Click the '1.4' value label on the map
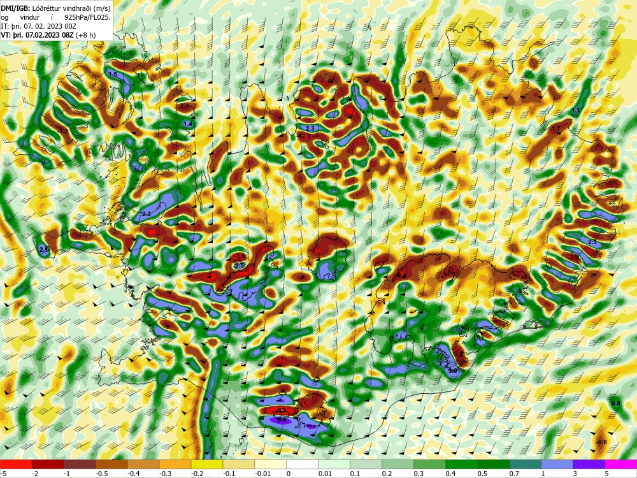637x478 pixels. [188, 124]
